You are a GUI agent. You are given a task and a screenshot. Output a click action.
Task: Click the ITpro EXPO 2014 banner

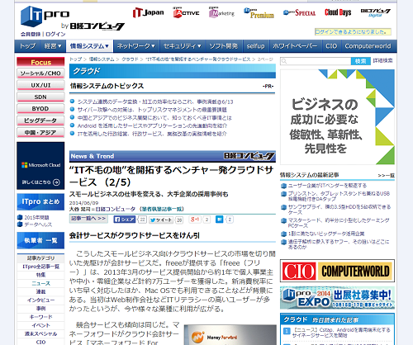(337, 298)
